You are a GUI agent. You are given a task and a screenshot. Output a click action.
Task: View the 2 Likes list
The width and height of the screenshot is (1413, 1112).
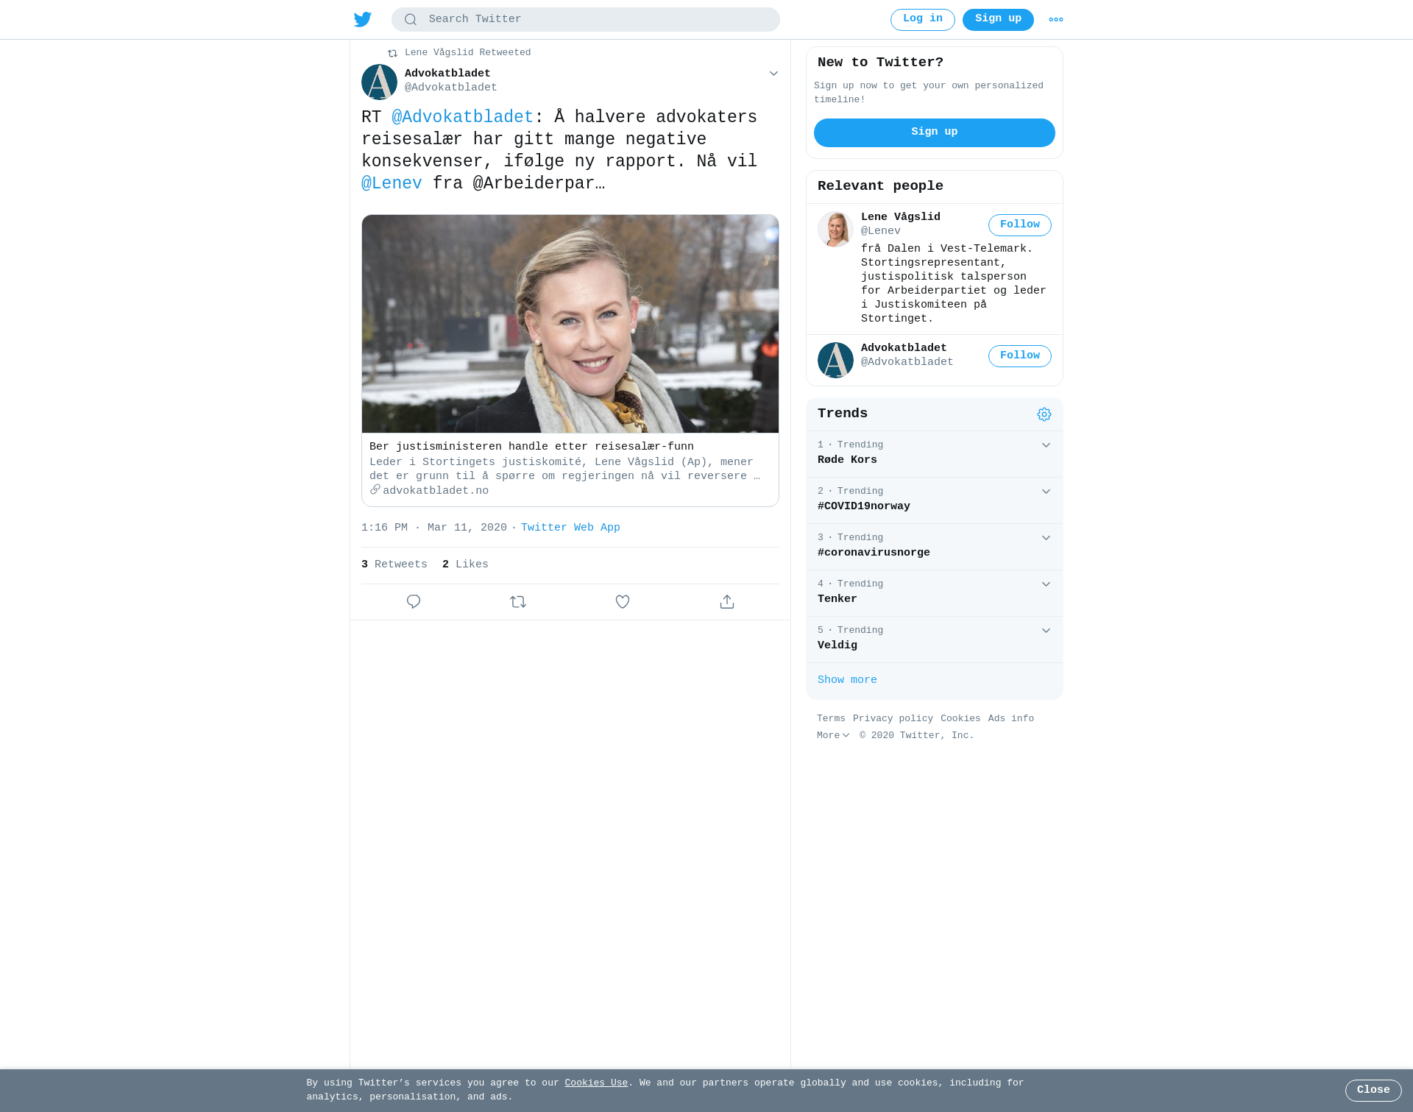(465, 564)
